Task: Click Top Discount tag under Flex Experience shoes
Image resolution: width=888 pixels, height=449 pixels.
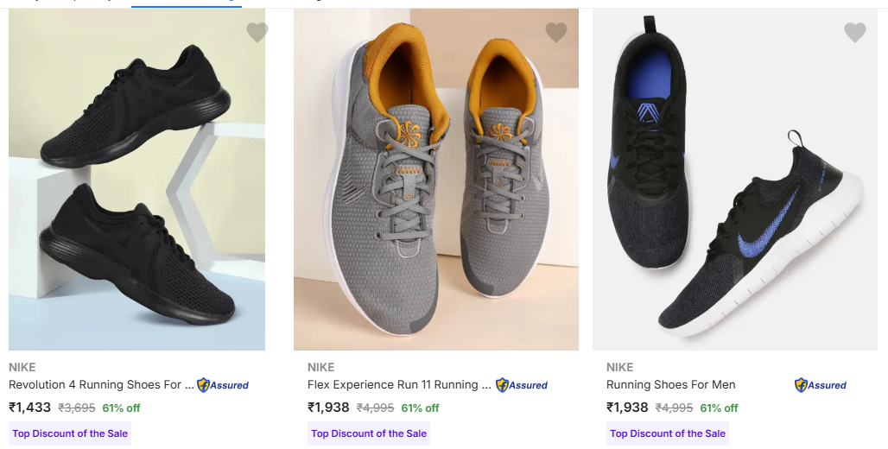Action: [x=369, y=433]
